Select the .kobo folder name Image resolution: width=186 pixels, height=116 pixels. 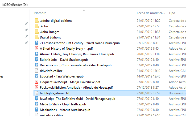(x=44, y=26)
